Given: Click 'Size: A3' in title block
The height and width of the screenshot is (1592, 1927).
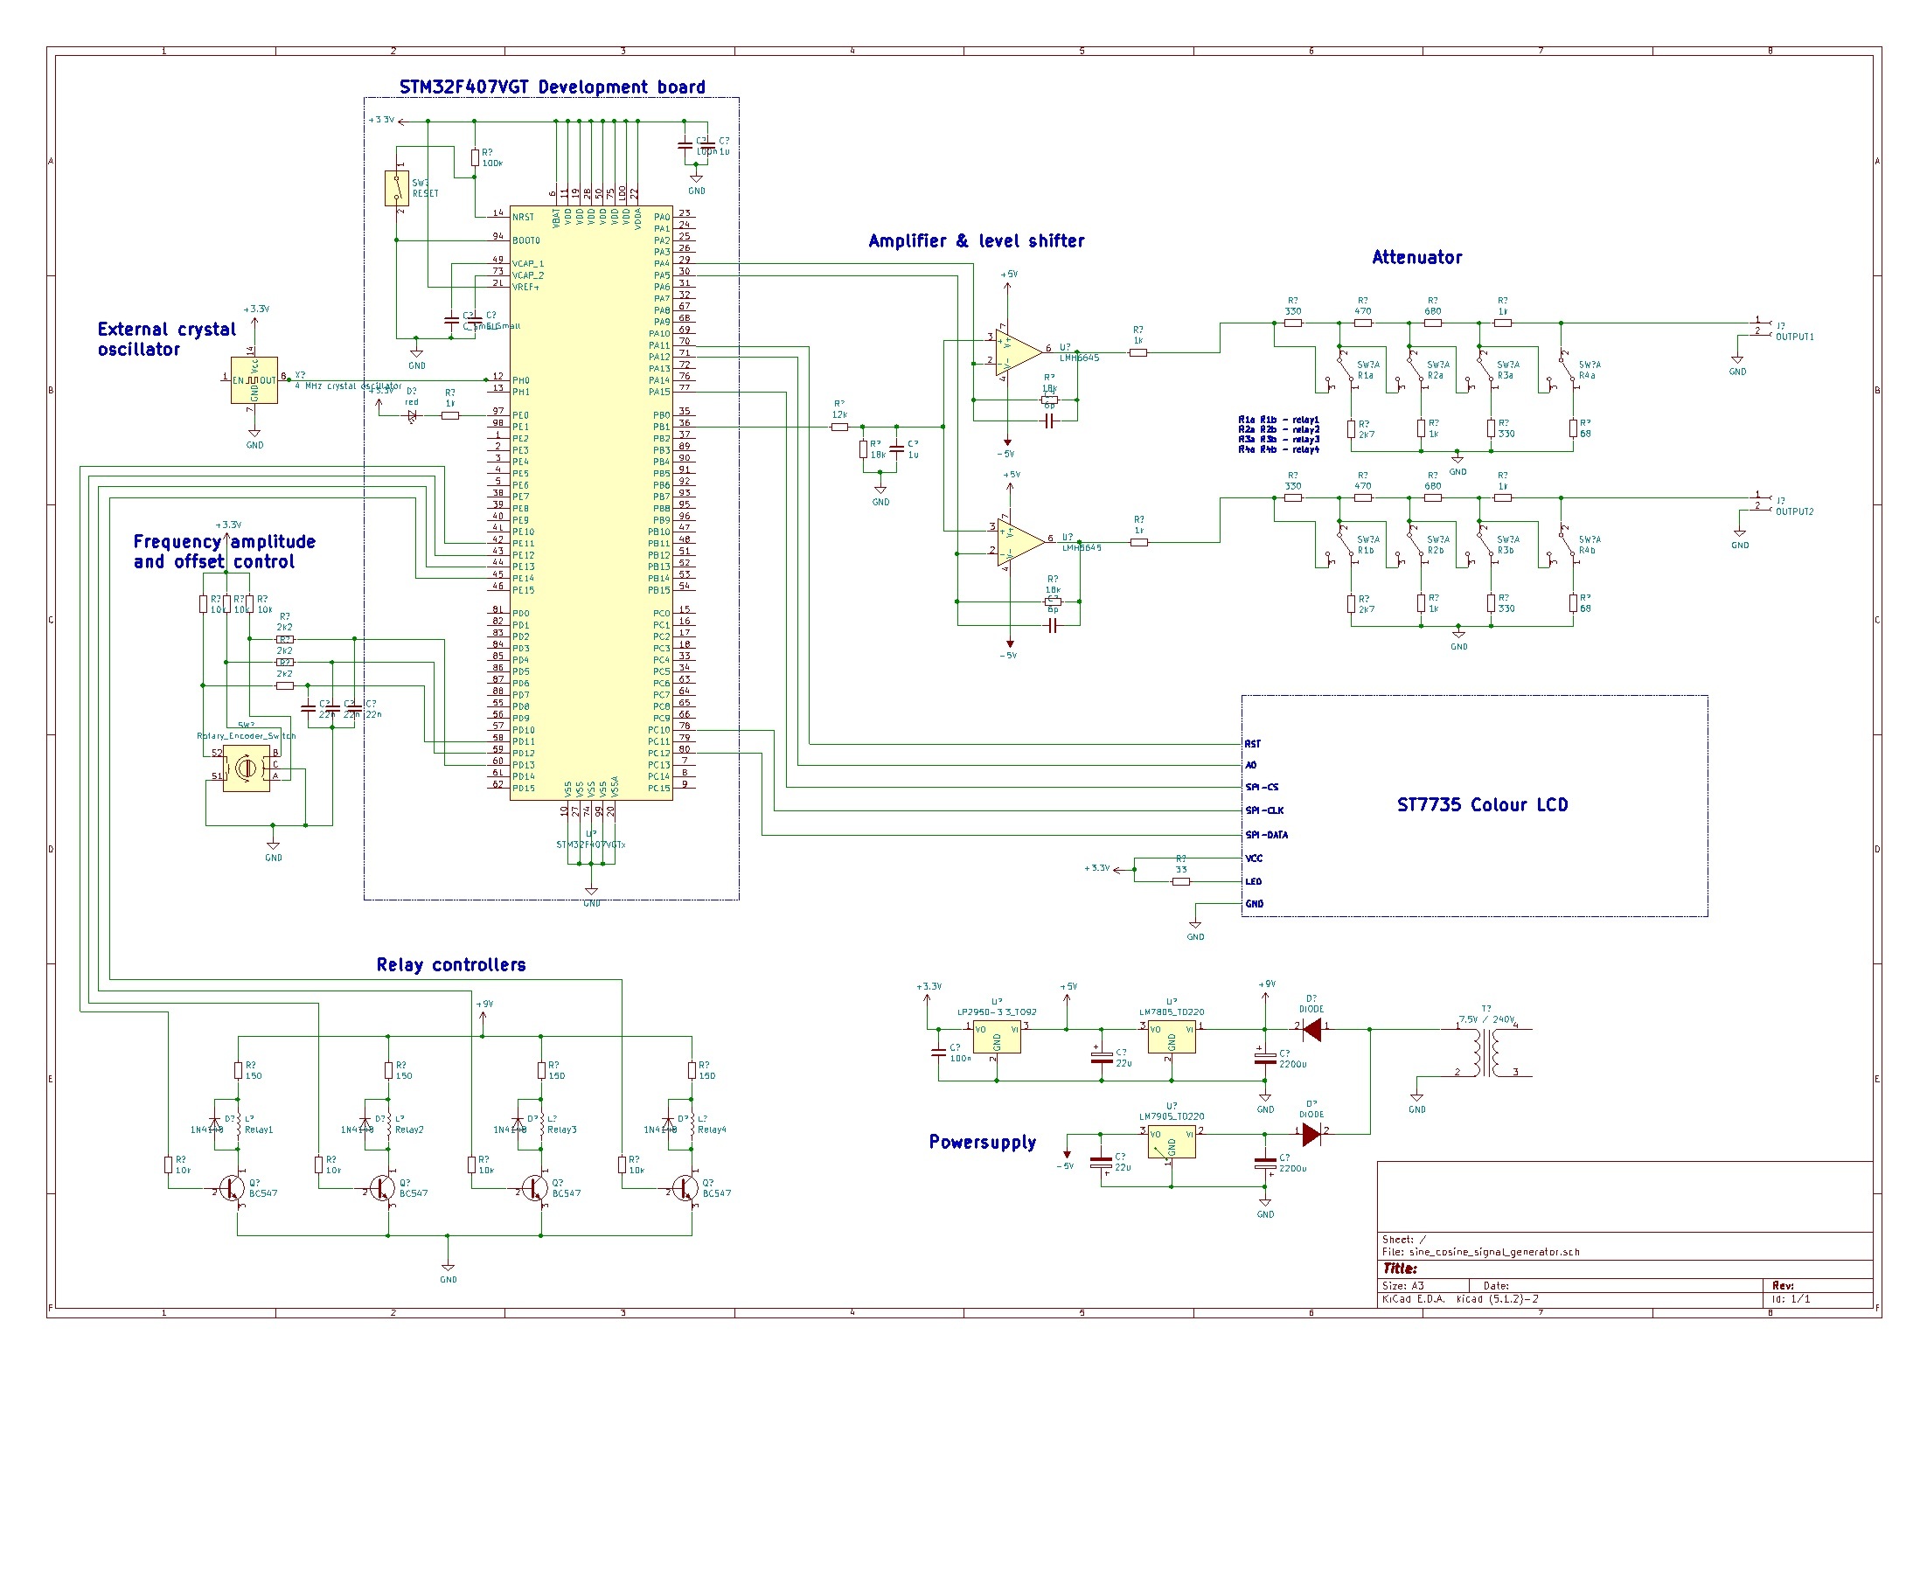Looking at the screenshot, I should pos(1402,1286).
